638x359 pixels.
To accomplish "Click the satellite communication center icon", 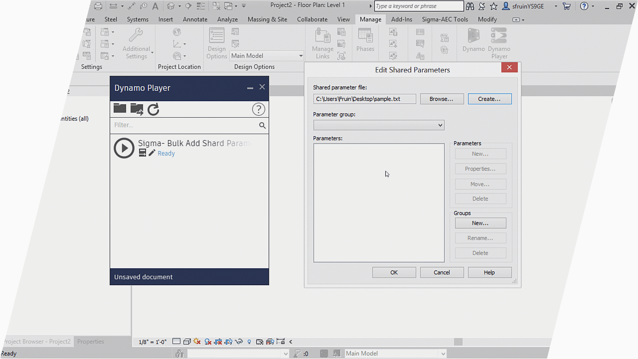I will pyautogui.click(x=482, y=6).
